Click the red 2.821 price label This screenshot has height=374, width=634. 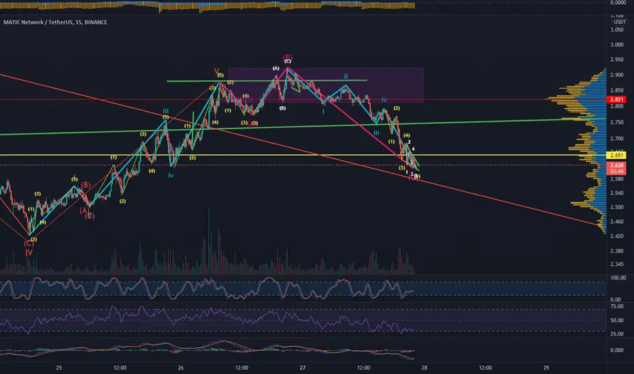616,99
